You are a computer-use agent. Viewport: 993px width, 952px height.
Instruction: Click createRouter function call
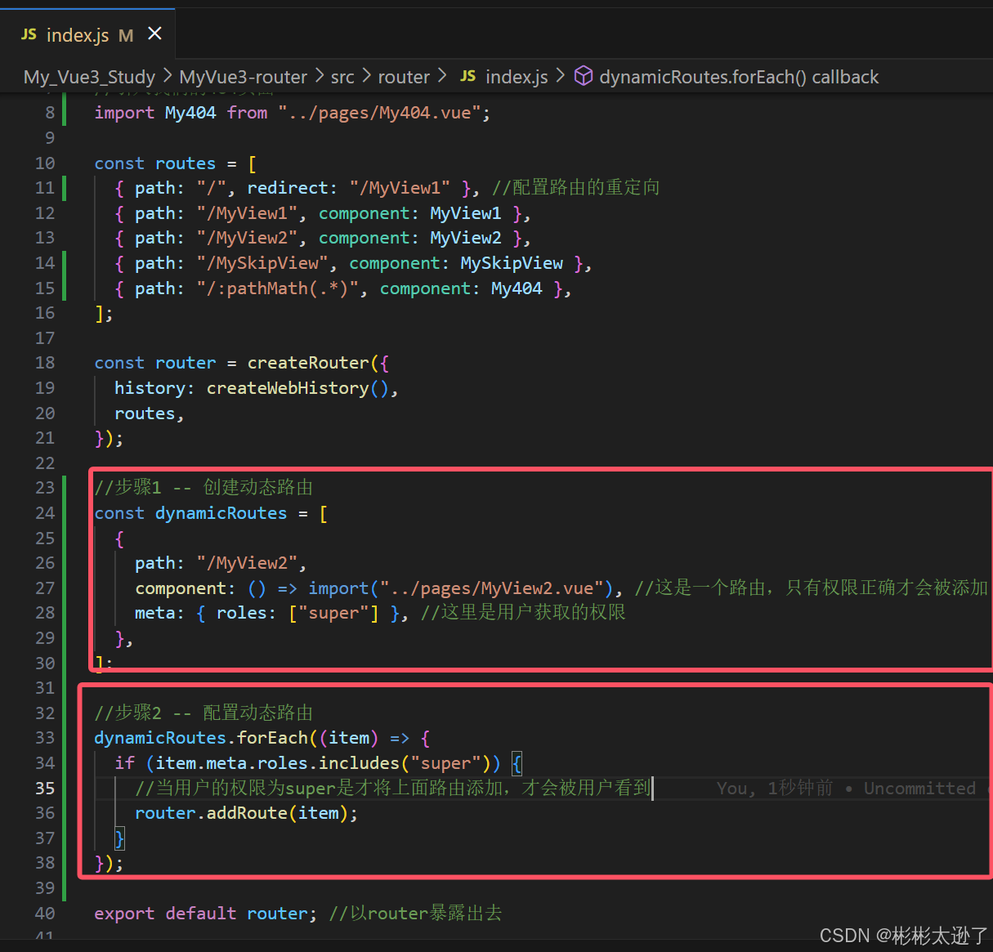pyautogui.click(x=308, y=363)
